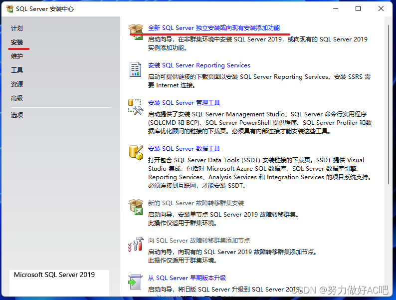This screenshot has height=300, width=396.
Task: Minimize the SQL Server 安装中心 window
Action: (335, 8)
